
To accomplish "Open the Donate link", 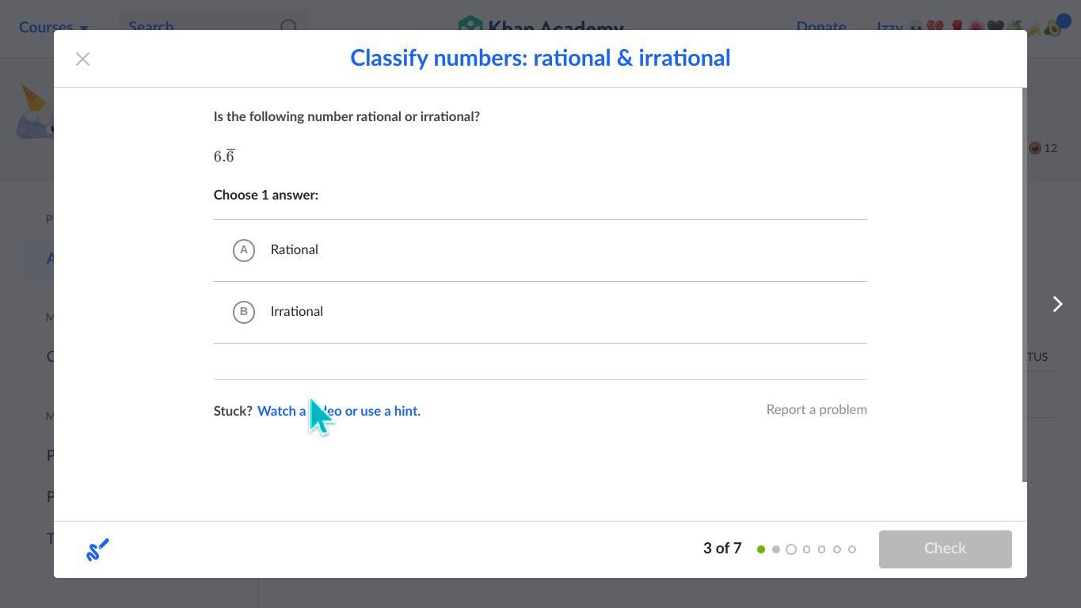I will (821, 26).
